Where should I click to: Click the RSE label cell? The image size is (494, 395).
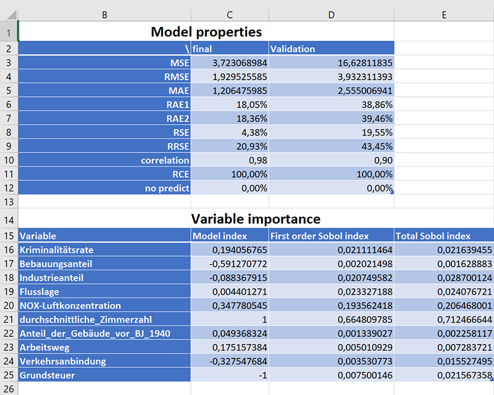point(104,132)
